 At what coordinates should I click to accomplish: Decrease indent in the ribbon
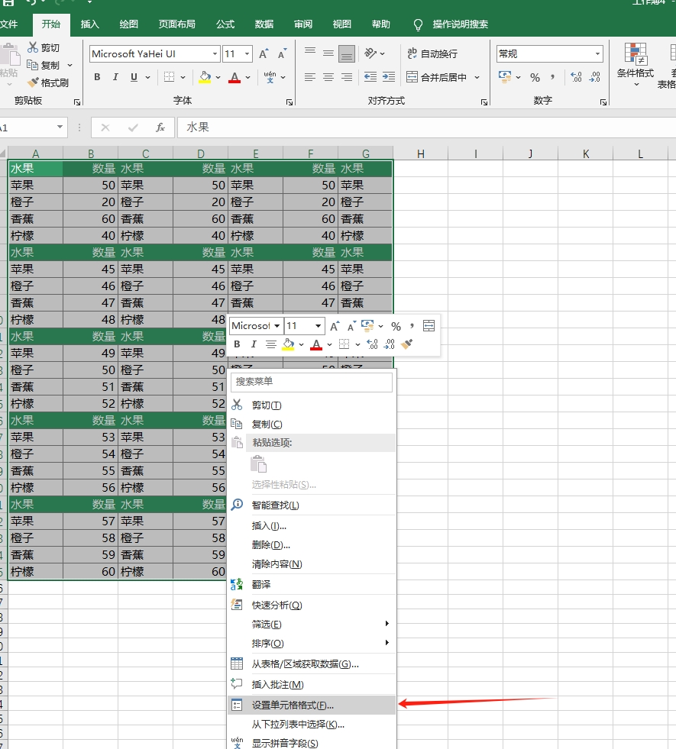(370, 77)
